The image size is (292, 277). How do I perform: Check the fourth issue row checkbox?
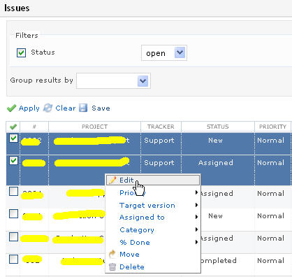point(13,213)
